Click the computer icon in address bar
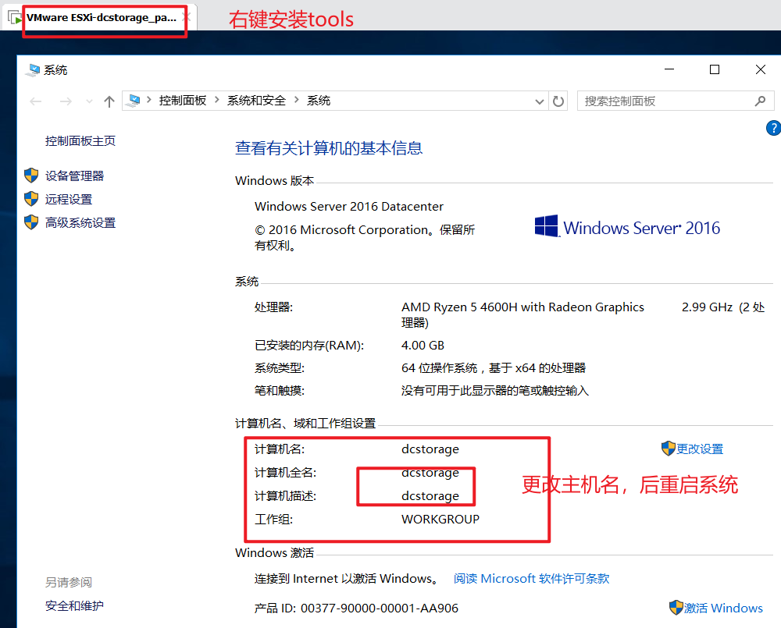 pos(133,101)
